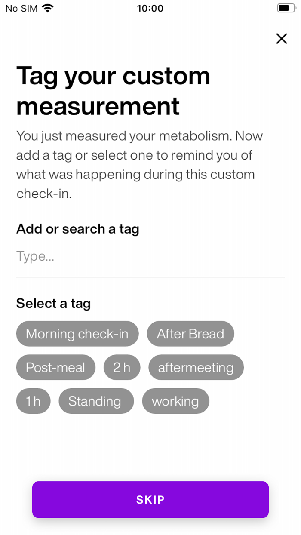The width and height of the screenshot is (301, 535).
Task: Select the working tag
Action: (x=175, y=401)
